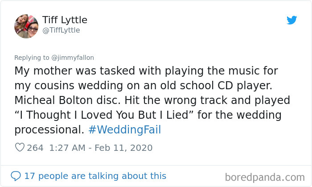Click the display name Tiff Lyttle
Image resolution: width=312 pixels, height=187 pixels.
tap(65, 20)
